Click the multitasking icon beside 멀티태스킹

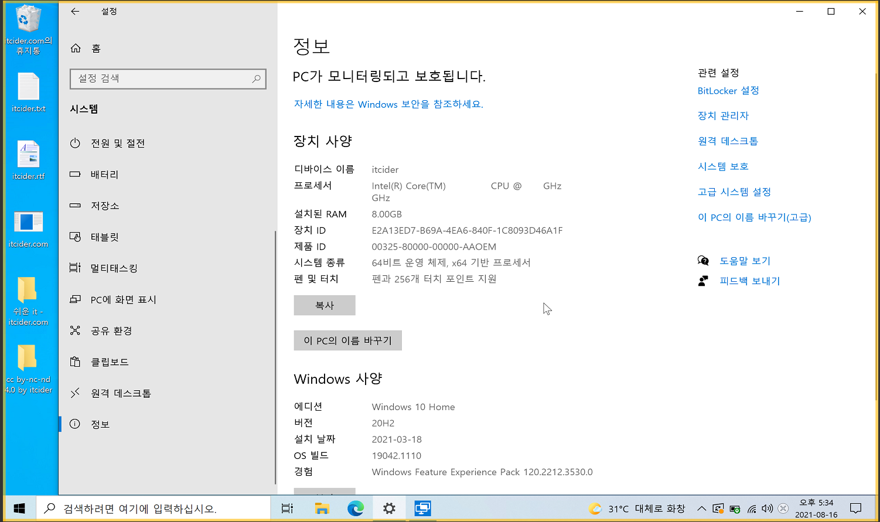point(75,268)
